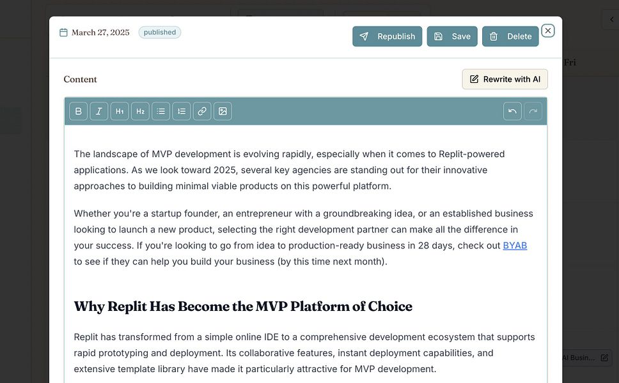Open Rewrite with AI
Screen dimensions: 619x383
tap(505, 79)
